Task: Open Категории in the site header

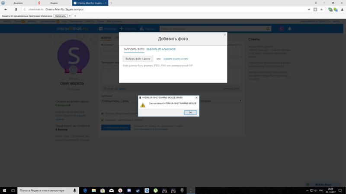Action: click(x=107, y=28)
